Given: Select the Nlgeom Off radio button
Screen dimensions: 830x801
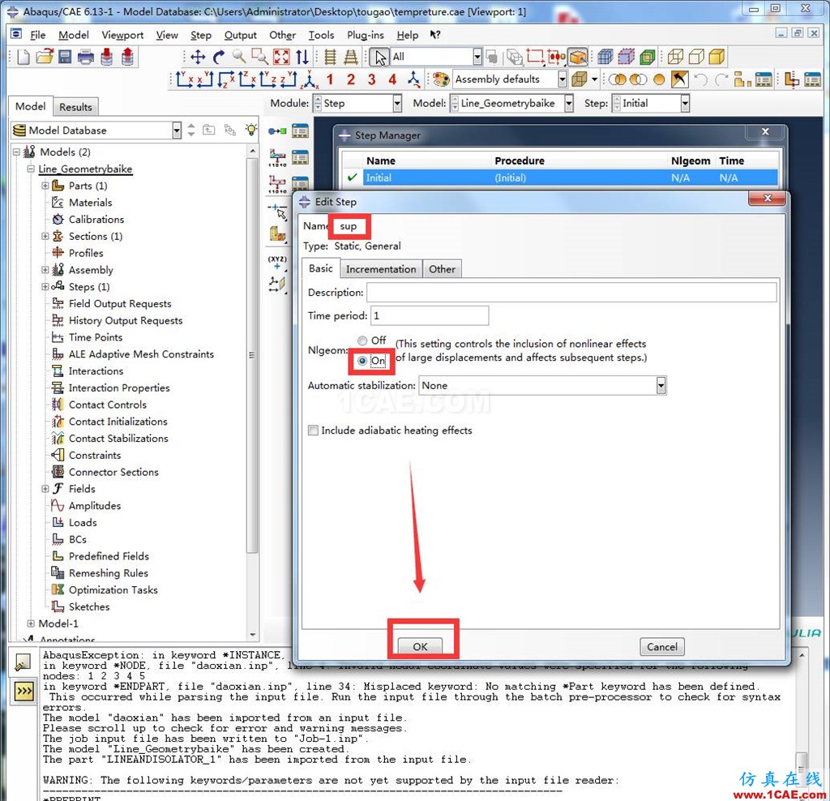Looking at the screenshot, I should click(362, 341).
